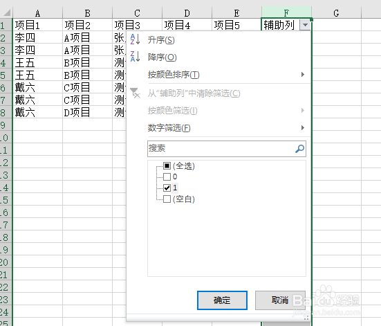Click cell 项目2 in header row
The image size is (381, 326).
[88, 25]
